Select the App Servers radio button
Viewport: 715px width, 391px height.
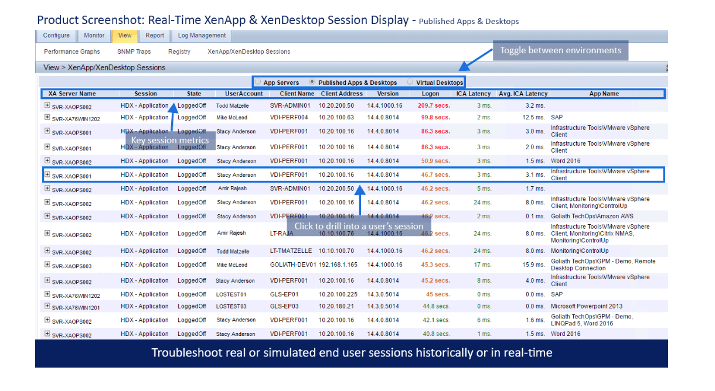257,83
